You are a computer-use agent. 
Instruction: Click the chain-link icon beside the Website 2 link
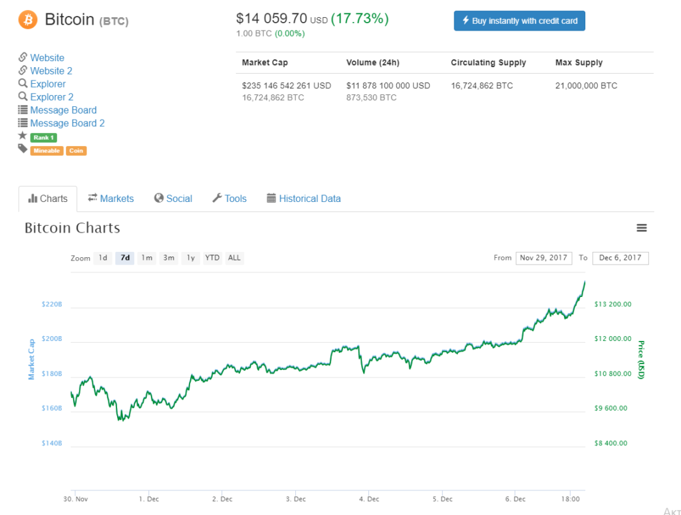tap(23, 70)
